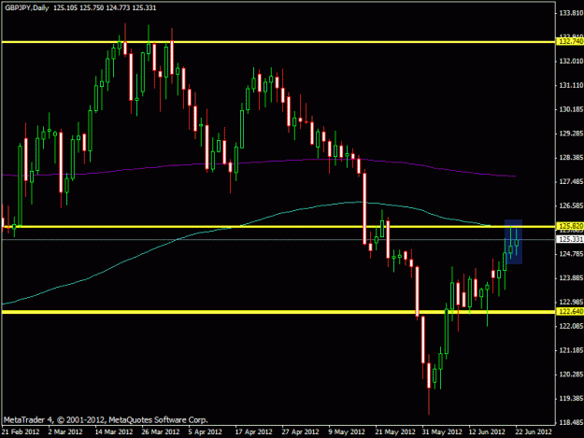The width and height of the screenshot is (584, 438).
Task: Select the gray current price line at 125.331
Action: 278,240
